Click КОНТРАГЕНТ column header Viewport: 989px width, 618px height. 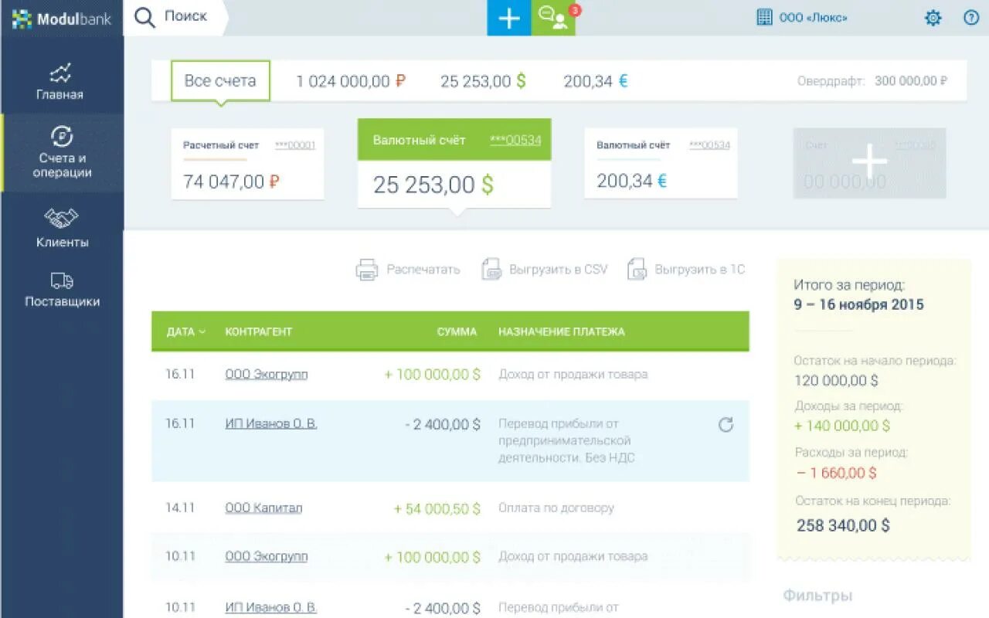259,332
